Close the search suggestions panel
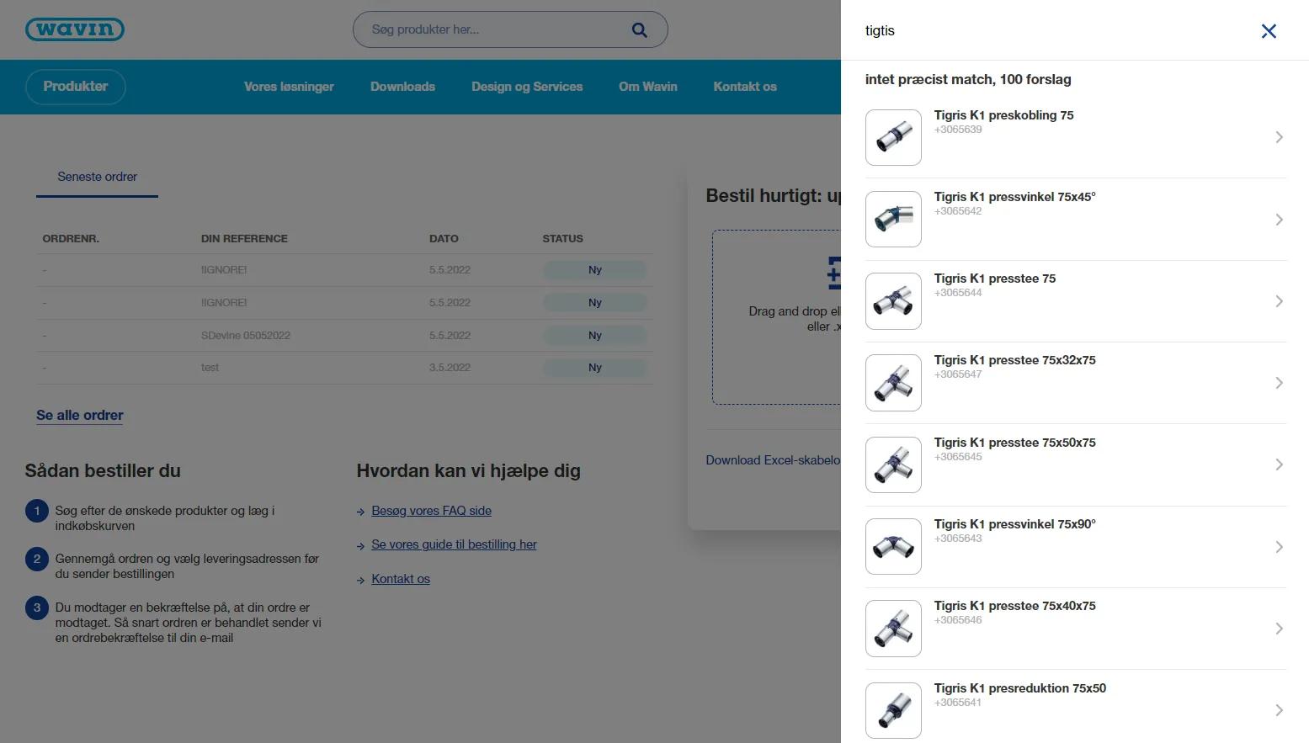Image resolution: width=1309 pixels, height=743 pixels. [1269, 31]
